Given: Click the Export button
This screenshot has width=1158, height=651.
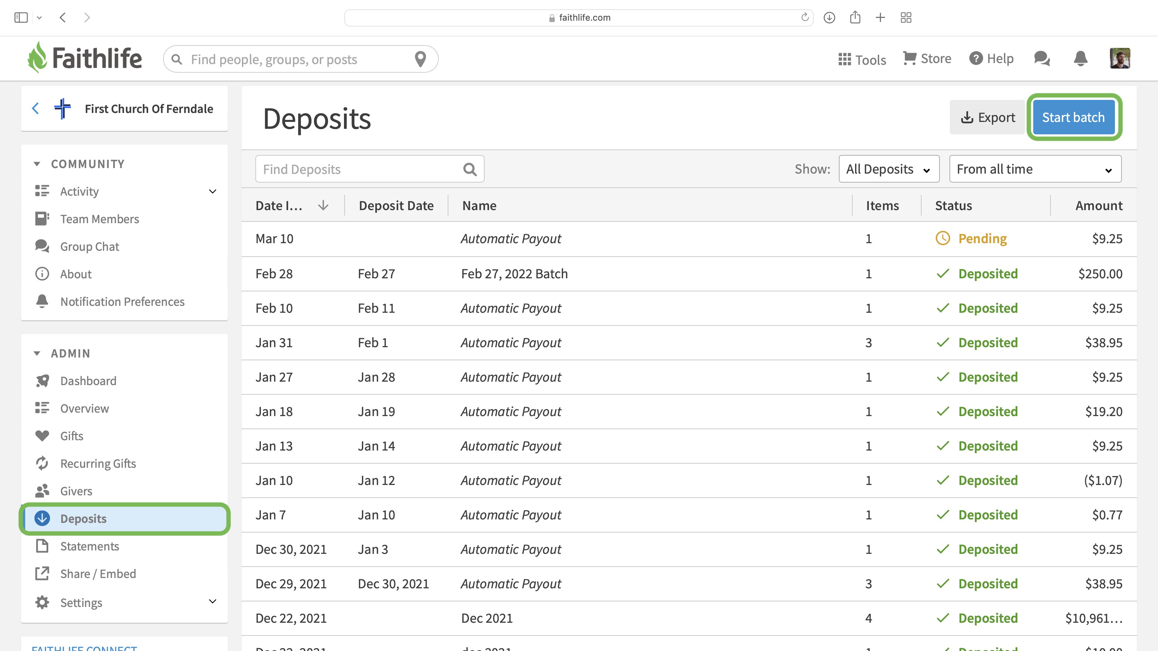Looking at the screenshot, I should point(987,117).
